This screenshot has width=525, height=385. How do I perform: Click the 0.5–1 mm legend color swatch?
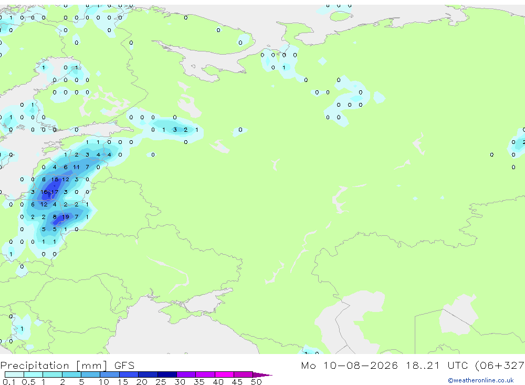pyautogui.click(x=34, y=374)
